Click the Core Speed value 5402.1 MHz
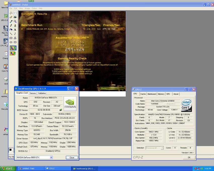214x171 pixels. tap(154, 132)
